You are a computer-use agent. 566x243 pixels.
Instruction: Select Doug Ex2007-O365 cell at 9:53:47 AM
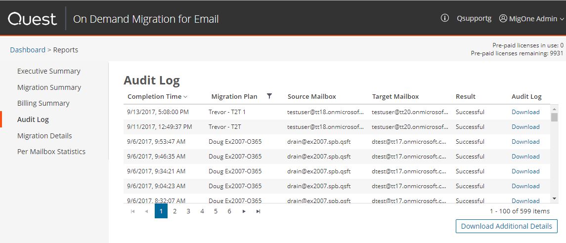[235, 141]
